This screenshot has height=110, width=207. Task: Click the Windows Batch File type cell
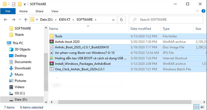[177, 69]
